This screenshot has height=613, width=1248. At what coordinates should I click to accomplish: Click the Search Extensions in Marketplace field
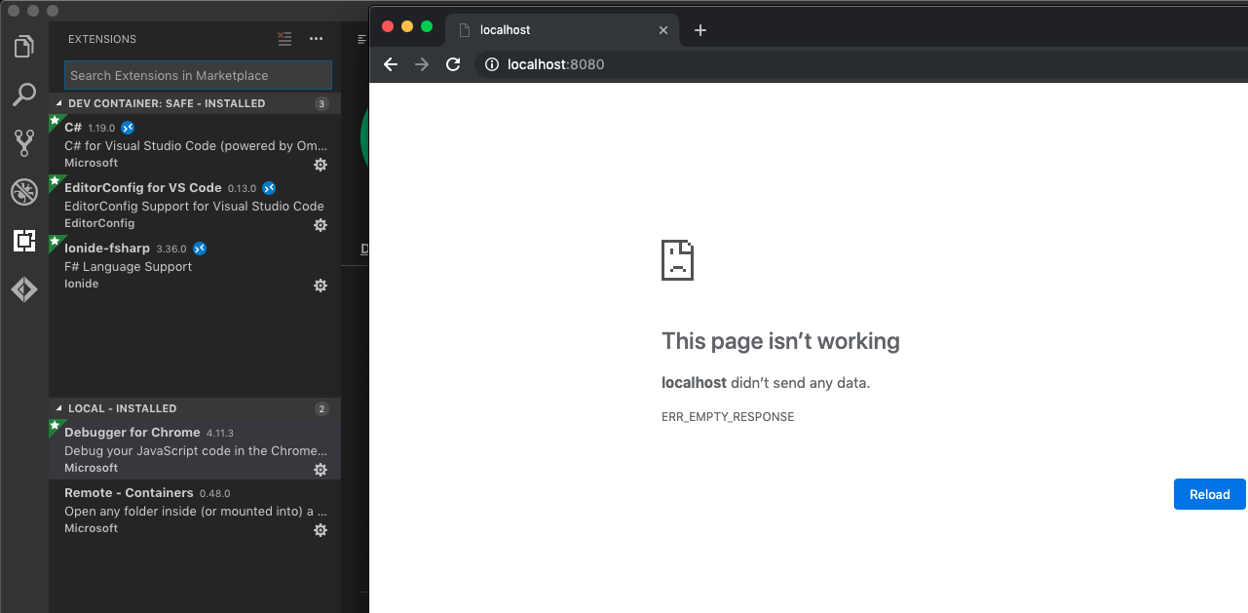(x=199, y=75)
